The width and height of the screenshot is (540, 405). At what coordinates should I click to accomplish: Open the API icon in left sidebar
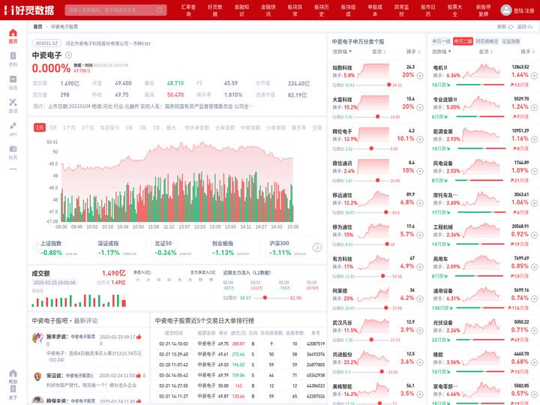[13, 126]
